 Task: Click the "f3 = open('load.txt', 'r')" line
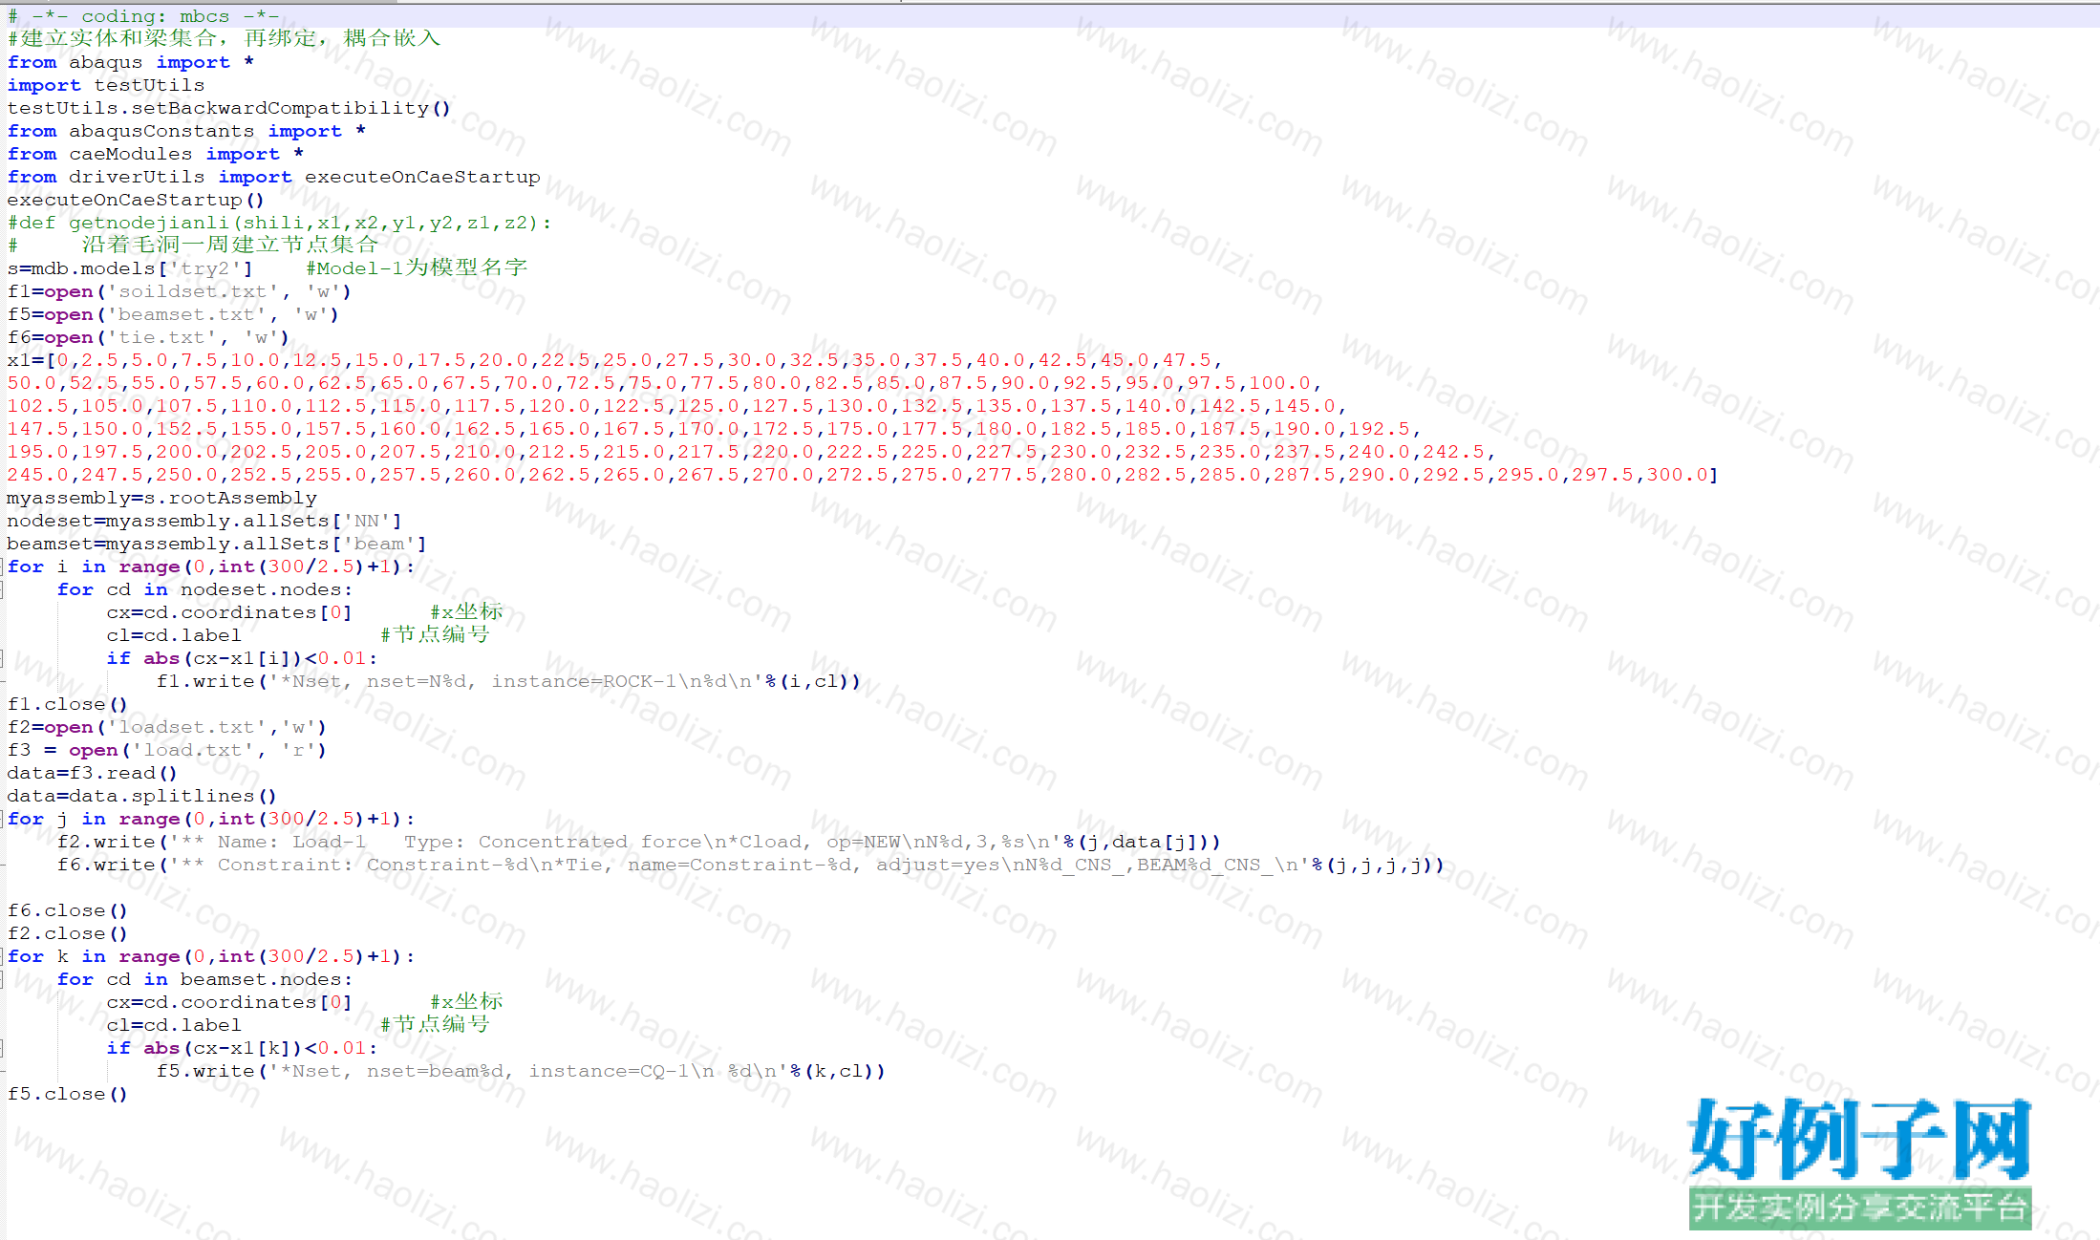click(x=167, y=750)
